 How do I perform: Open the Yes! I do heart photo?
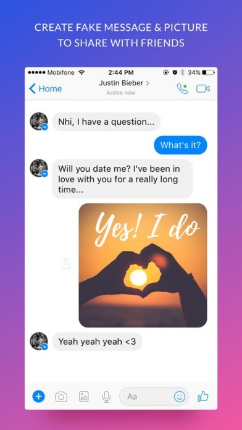coord(143,265)
